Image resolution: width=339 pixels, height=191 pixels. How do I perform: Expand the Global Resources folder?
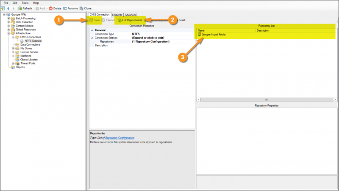8,30
